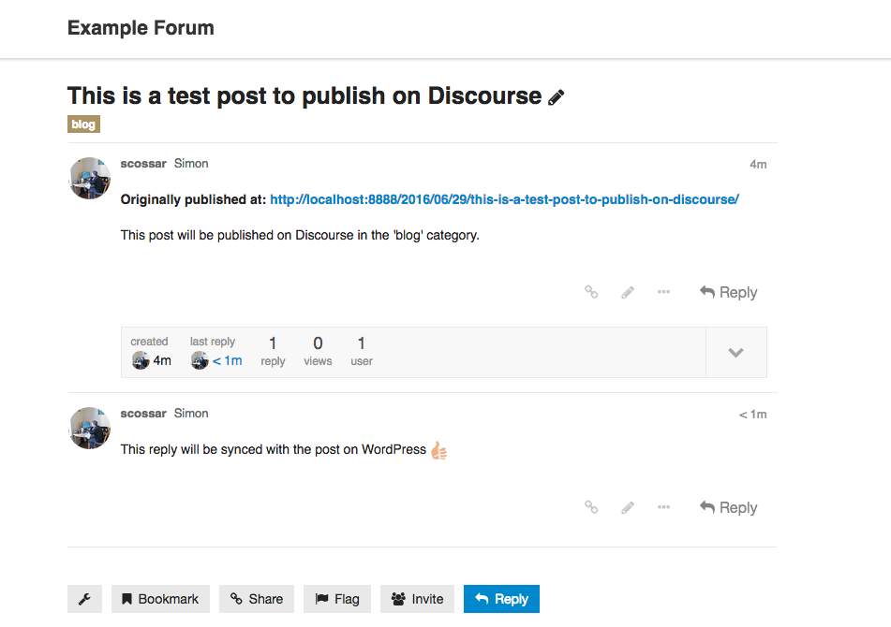Go to Example Forum home
Viewport: 891px width, 627px height.
(141, 28)
